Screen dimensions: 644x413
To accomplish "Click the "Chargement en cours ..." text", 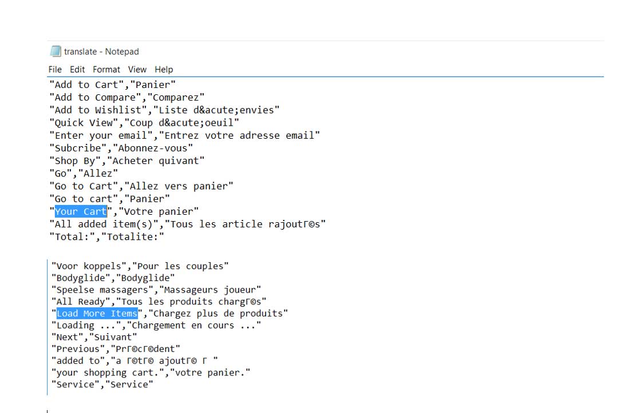I will click(x=194, y=326).
